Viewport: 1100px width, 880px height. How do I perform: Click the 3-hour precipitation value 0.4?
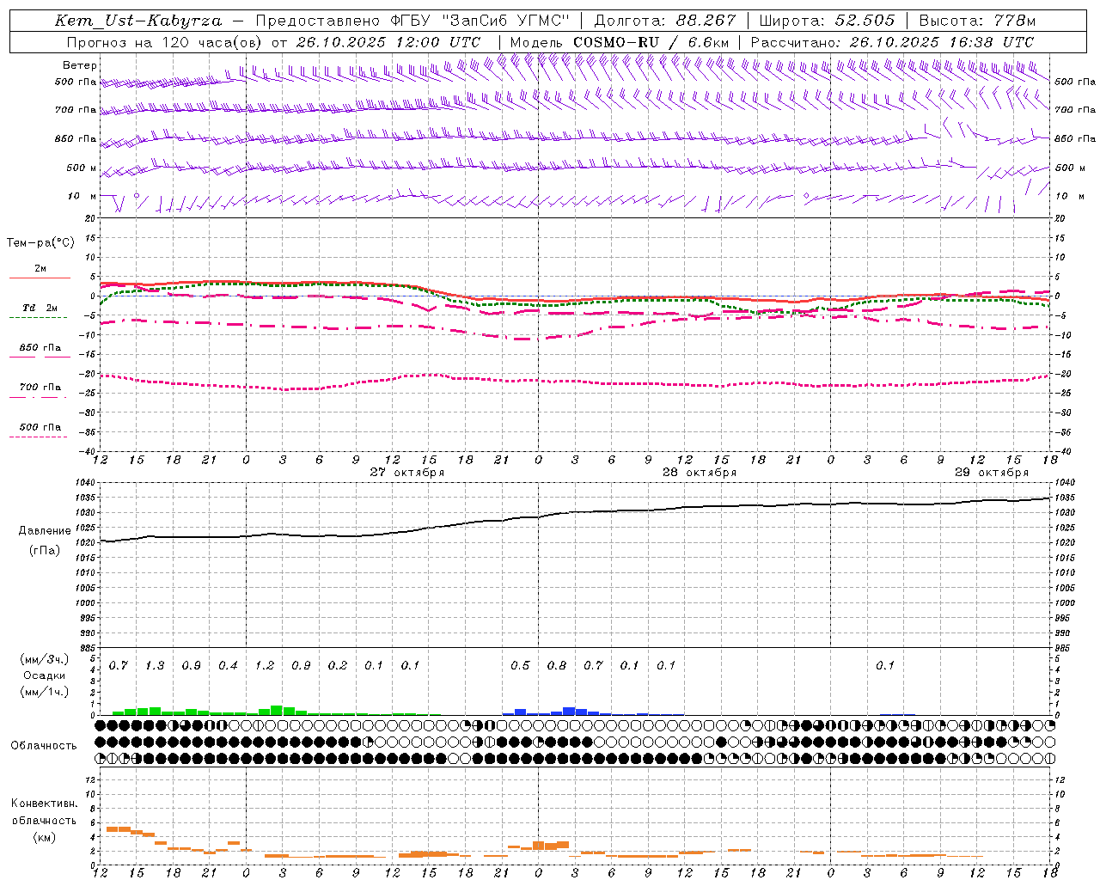point(228,666)
